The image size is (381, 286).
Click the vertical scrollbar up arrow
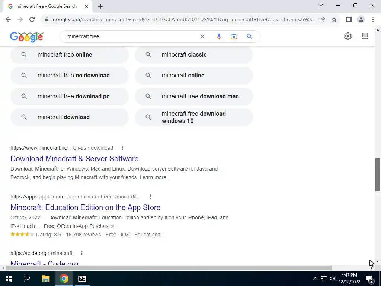pyautogui.click(x=378, y=30)
